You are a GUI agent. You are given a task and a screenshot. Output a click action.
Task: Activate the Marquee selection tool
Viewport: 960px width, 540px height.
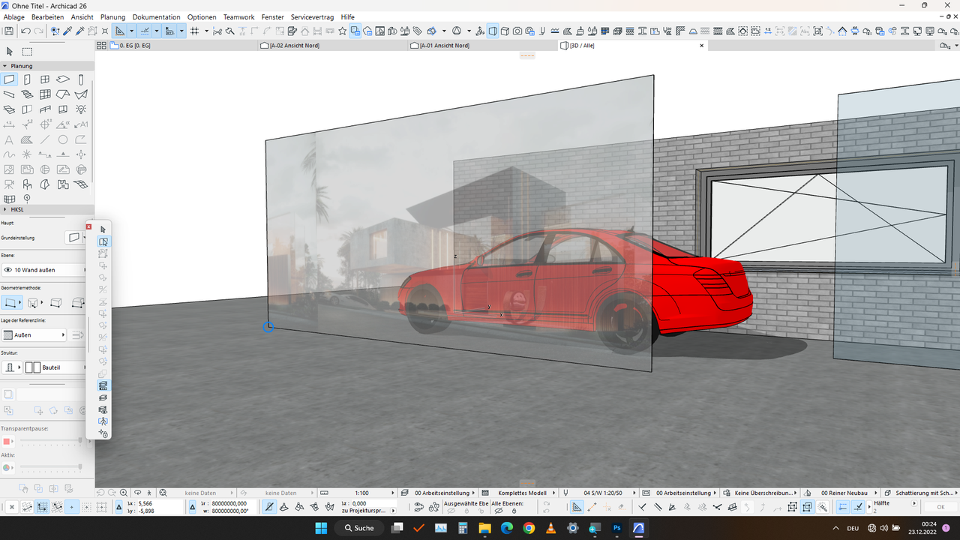[27, 52]
